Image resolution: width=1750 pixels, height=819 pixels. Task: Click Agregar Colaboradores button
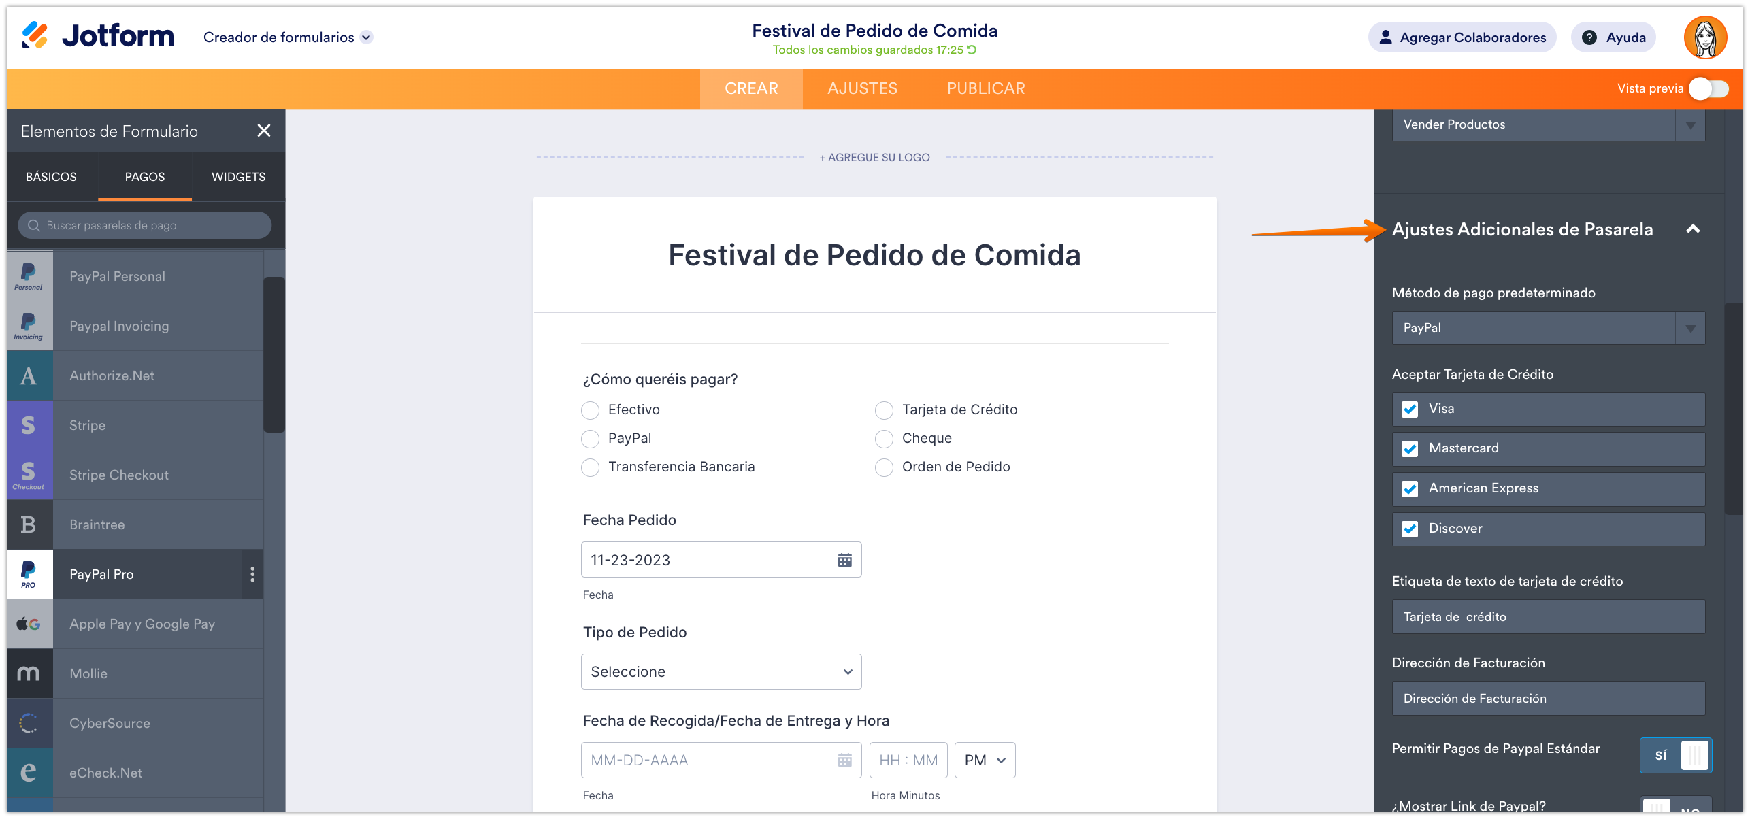point(1462,37)
